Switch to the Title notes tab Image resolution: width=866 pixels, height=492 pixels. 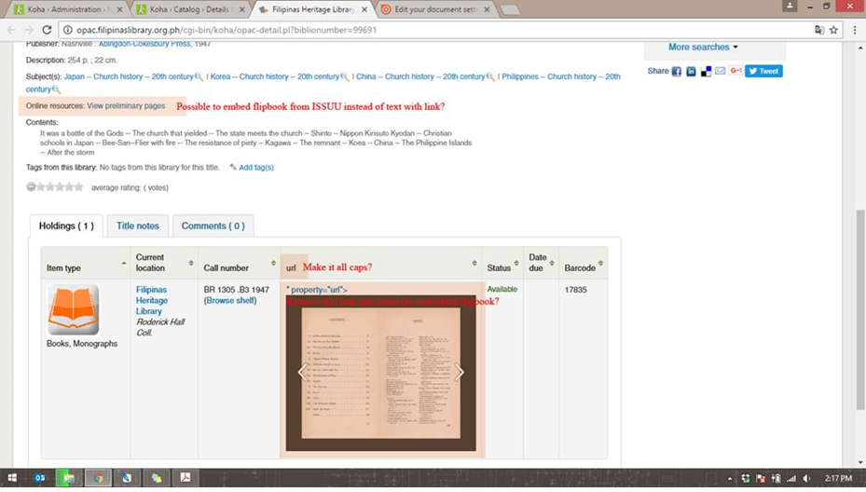pos(137,225)
